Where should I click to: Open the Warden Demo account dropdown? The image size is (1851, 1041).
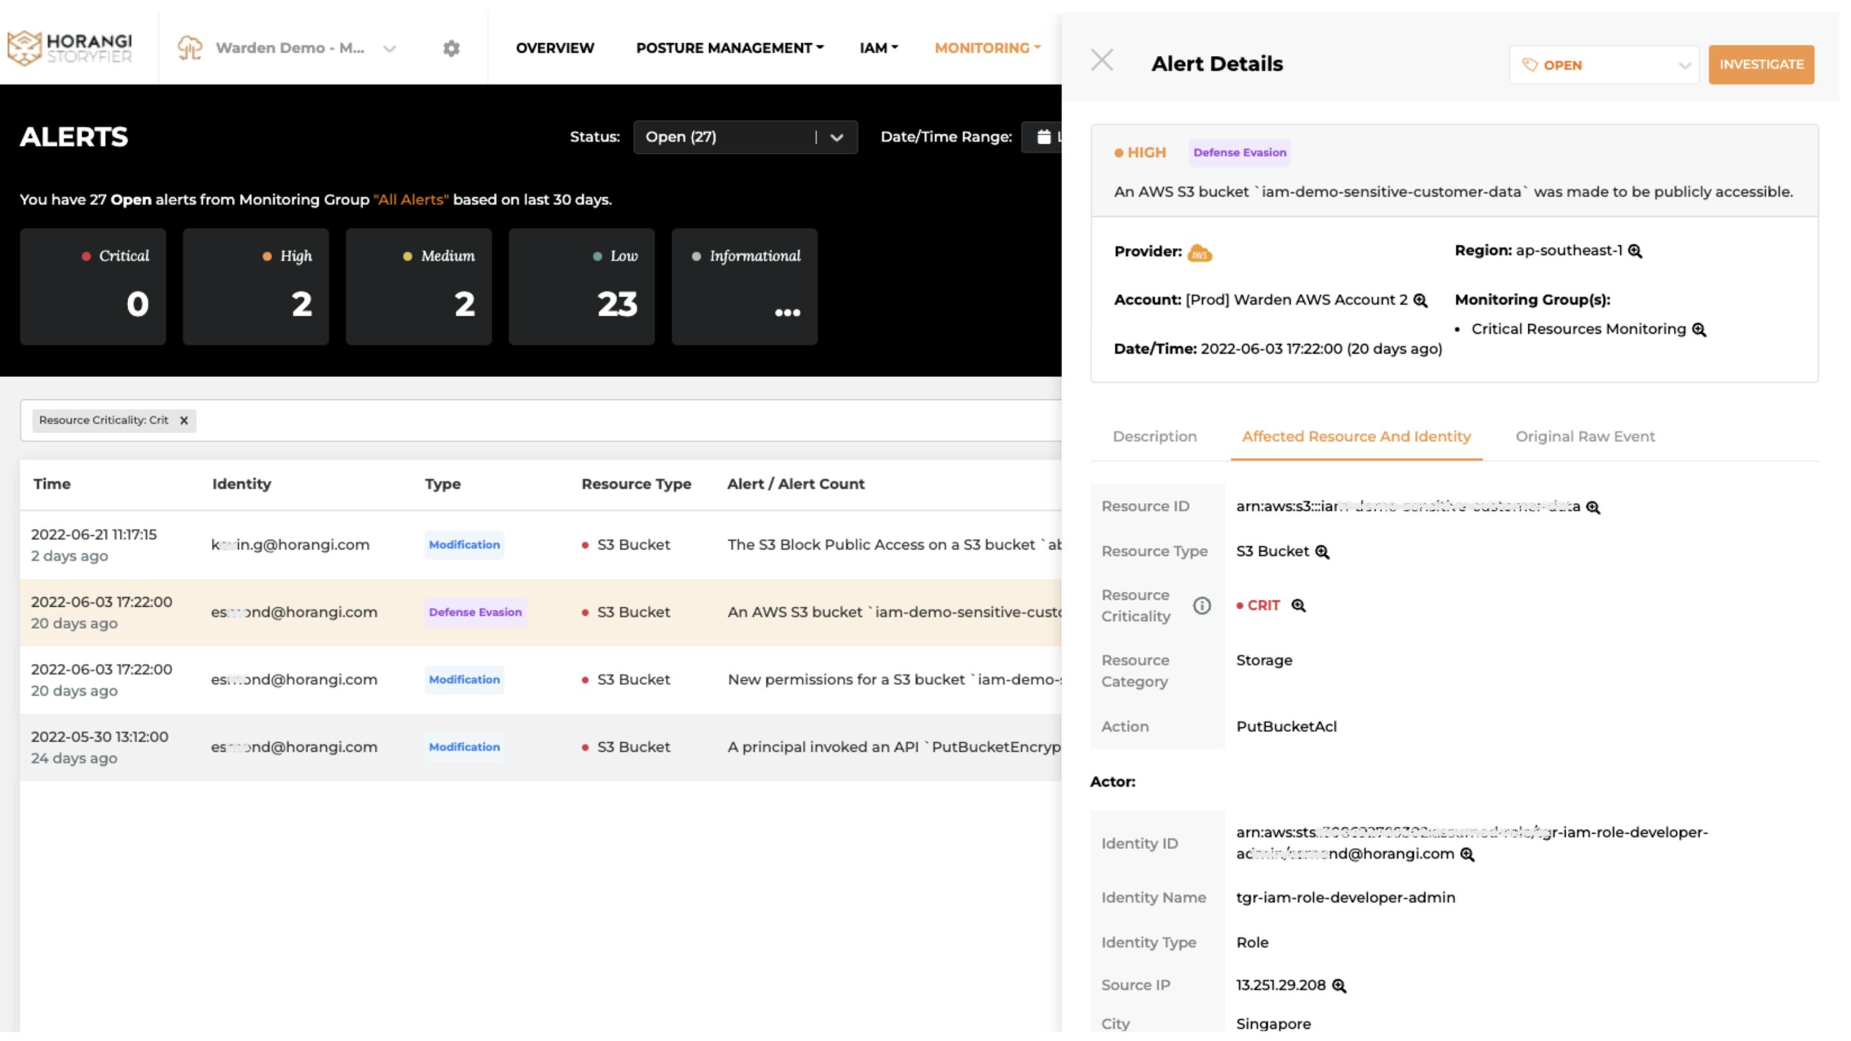pos(390,49)
